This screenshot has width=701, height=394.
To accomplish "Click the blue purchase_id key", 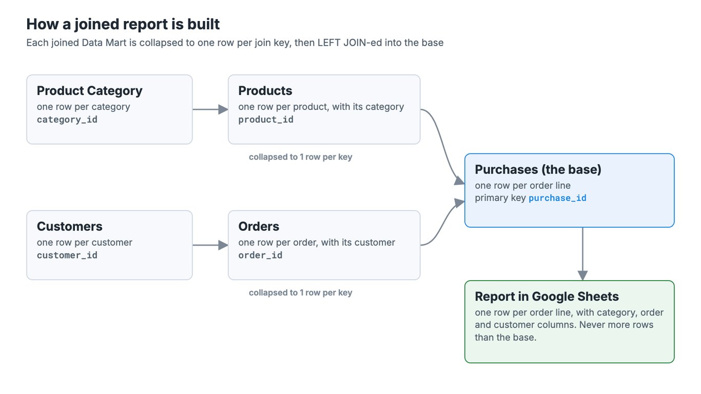I will 558,198.
